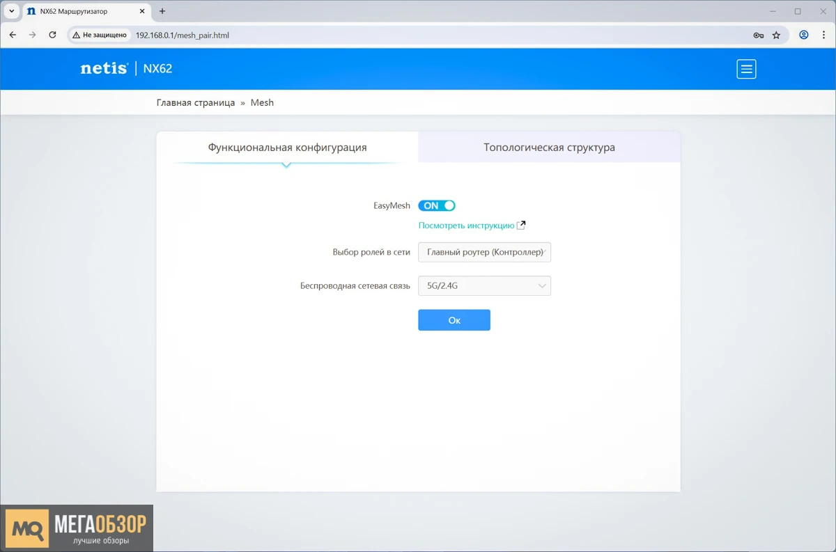
Task: Open the Chrome profile avatar
Action: pos(804,35)
